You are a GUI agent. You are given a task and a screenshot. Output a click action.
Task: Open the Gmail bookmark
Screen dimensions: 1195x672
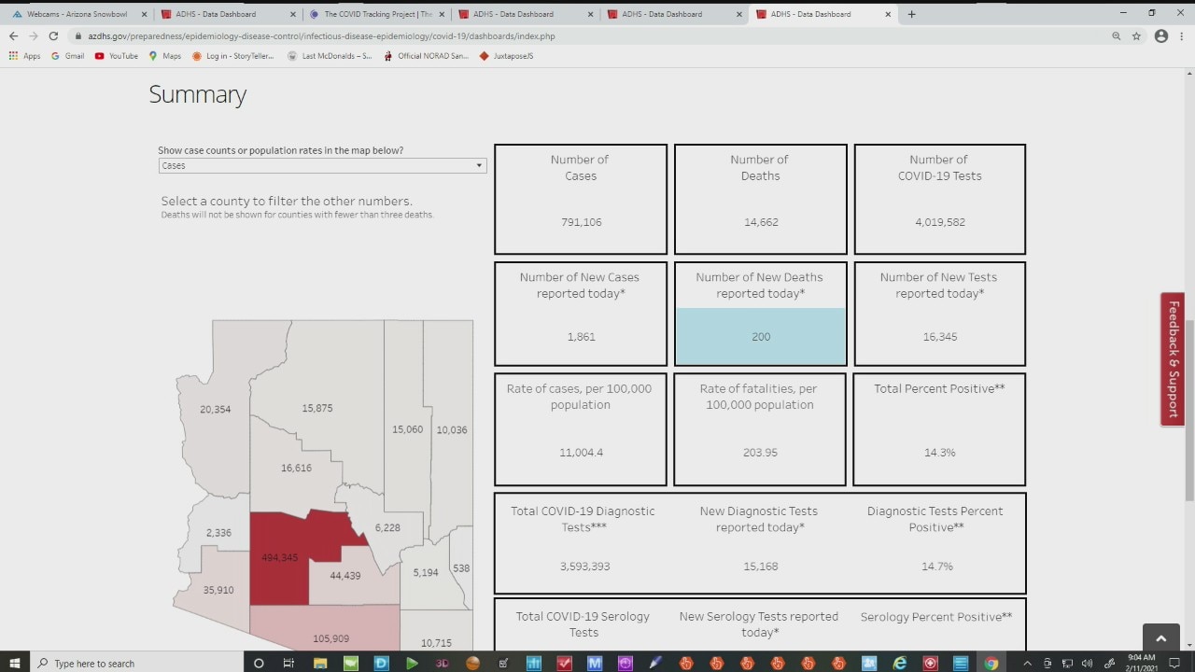point(67,56)
